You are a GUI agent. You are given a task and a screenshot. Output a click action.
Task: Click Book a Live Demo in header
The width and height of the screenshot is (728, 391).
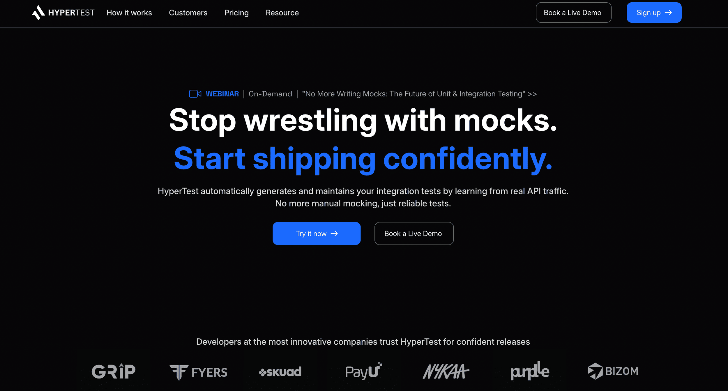pyautogui.click(x=573, y=13)
